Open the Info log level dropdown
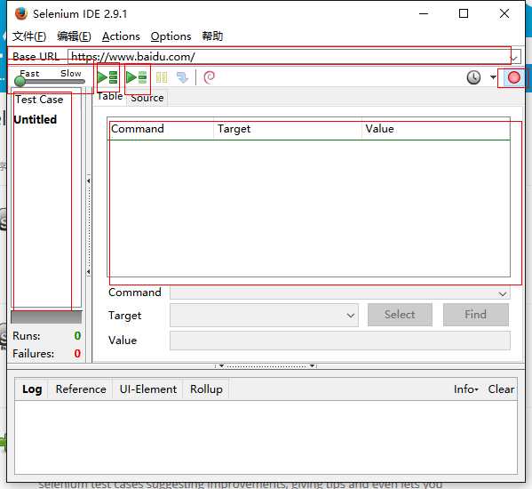Image resolution: width=532 pixels, height=489 pixels. tap(466, 389)
